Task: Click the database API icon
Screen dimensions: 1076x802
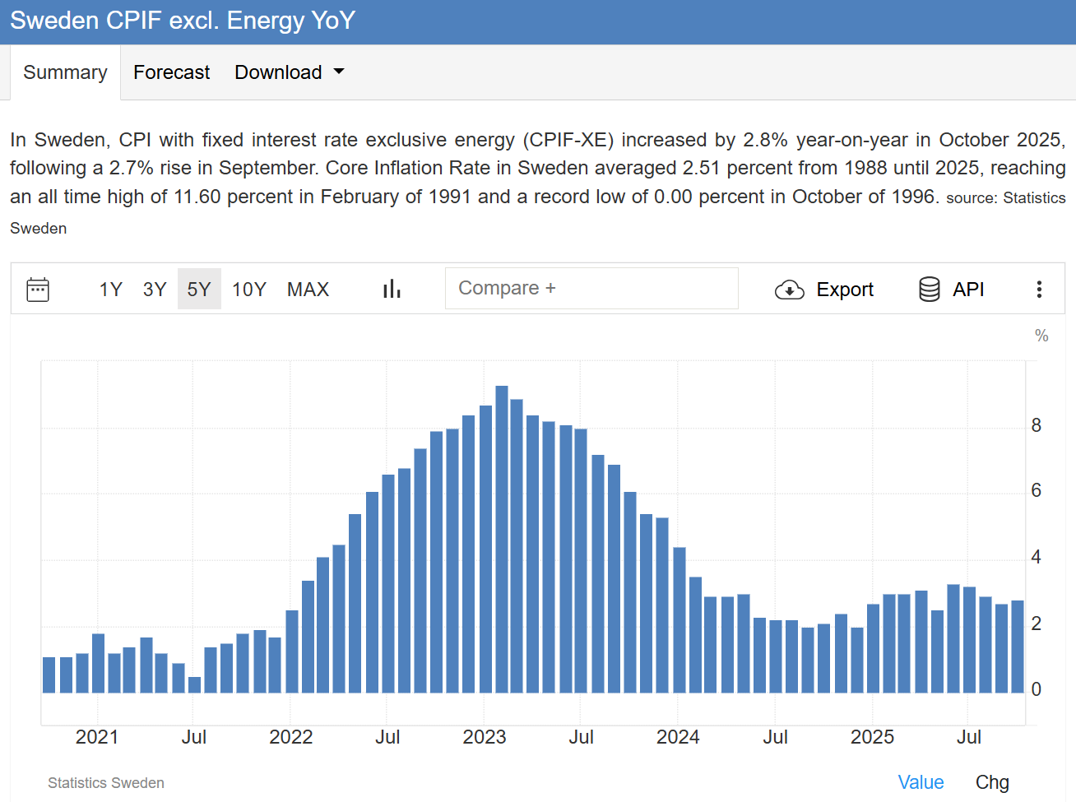Action: (x=929, y=290)
